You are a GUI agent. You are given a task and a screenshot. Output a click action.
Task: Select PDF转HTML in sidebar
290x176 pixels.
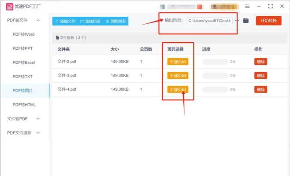point(24,105)
